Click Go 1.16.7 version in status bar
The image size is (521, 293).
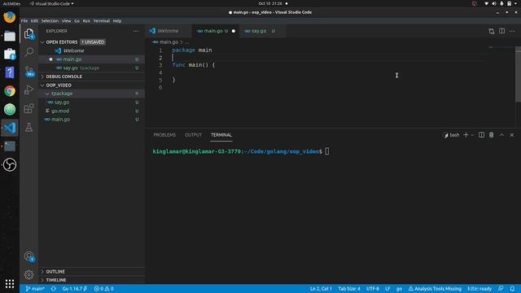(x=75, y=289)
